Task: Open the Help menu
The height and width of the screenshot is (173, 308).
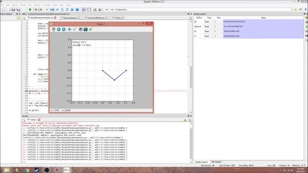Action: (x=68, y=5)
